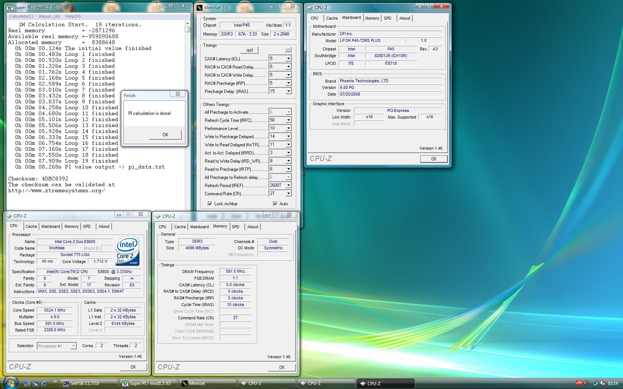
Task: Click Switch between windows quick launch icon
Action: pos(36,383)
